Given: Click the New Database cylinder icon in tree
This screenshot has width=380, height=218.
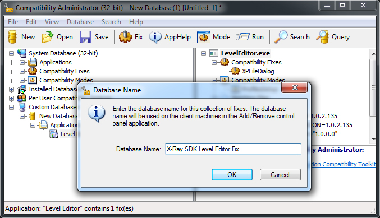Looking at the screenshot, I should click(33, 116).
